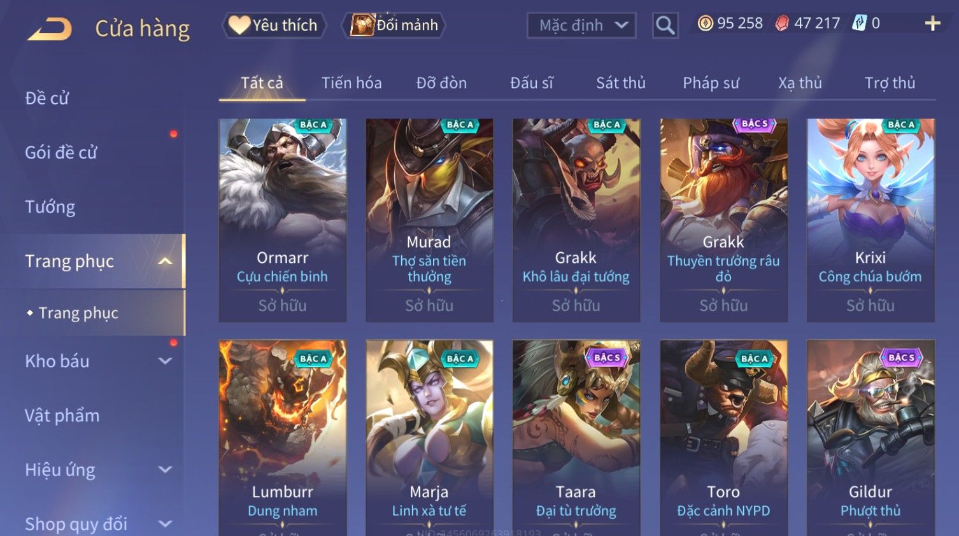Select the Tiến hóa tab

pos(352,83)
